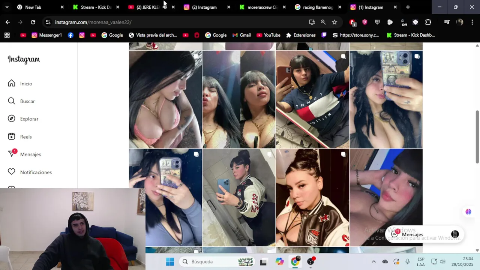Open post with money-print phone case, top row
Viewport: 480px width, 270px height.
click(x=386, y=99)
